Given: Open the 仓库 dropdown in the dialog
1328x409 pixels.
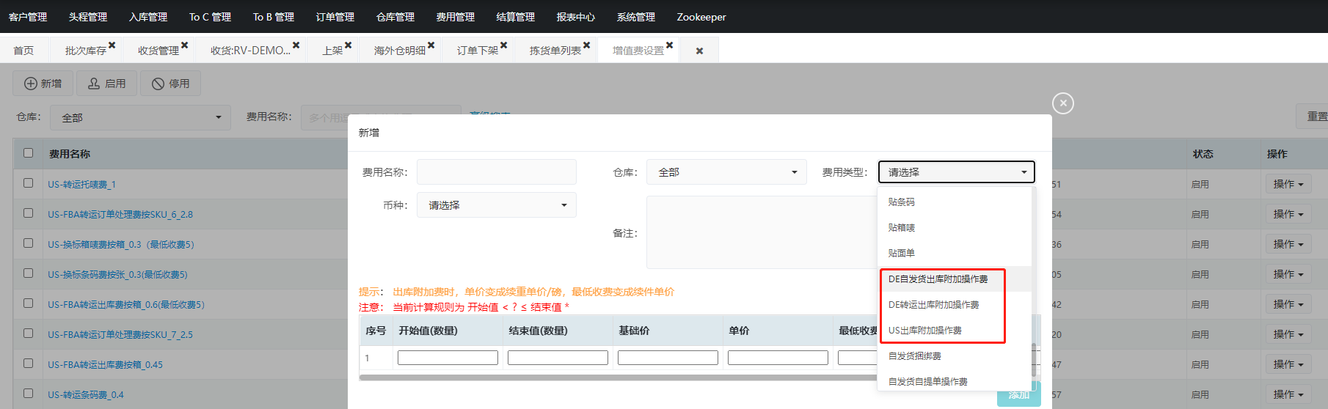Looking at the screenshot, I should [726, 172].
